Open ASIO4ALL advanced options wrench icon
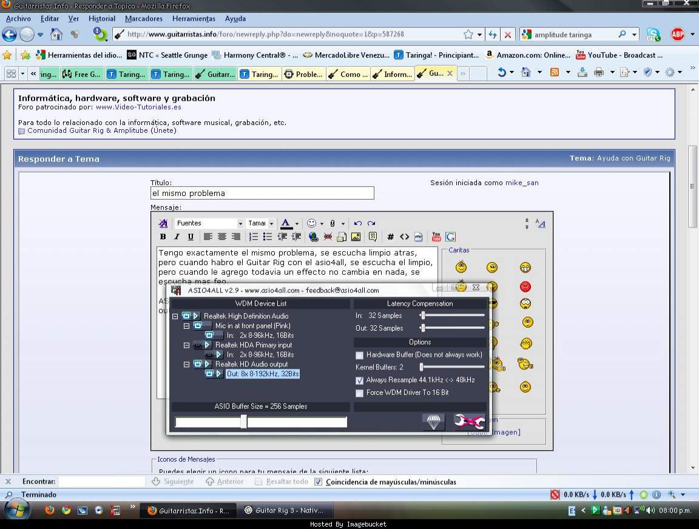This screenshot has width=699, height=529. click(469, 422)
